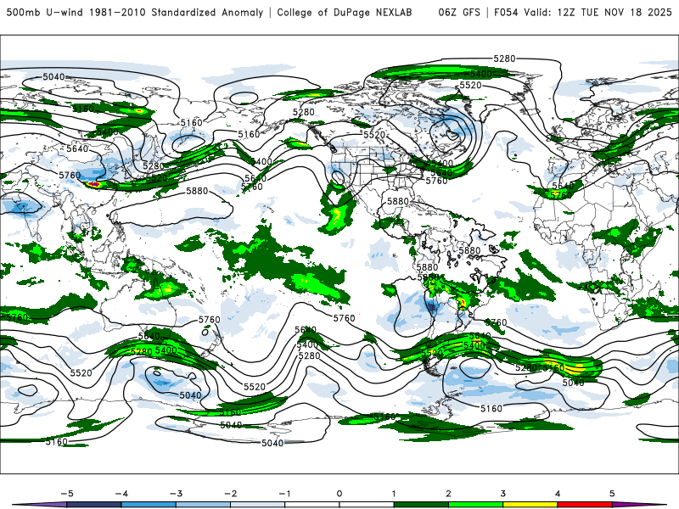Image resolution: width=679 pixels, height=509 pixels.
Task: Click the -1 label on the color scale
Action: coord(284,494)
